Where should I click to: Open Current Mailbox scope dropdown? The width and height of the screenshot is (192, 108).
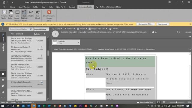41,29
